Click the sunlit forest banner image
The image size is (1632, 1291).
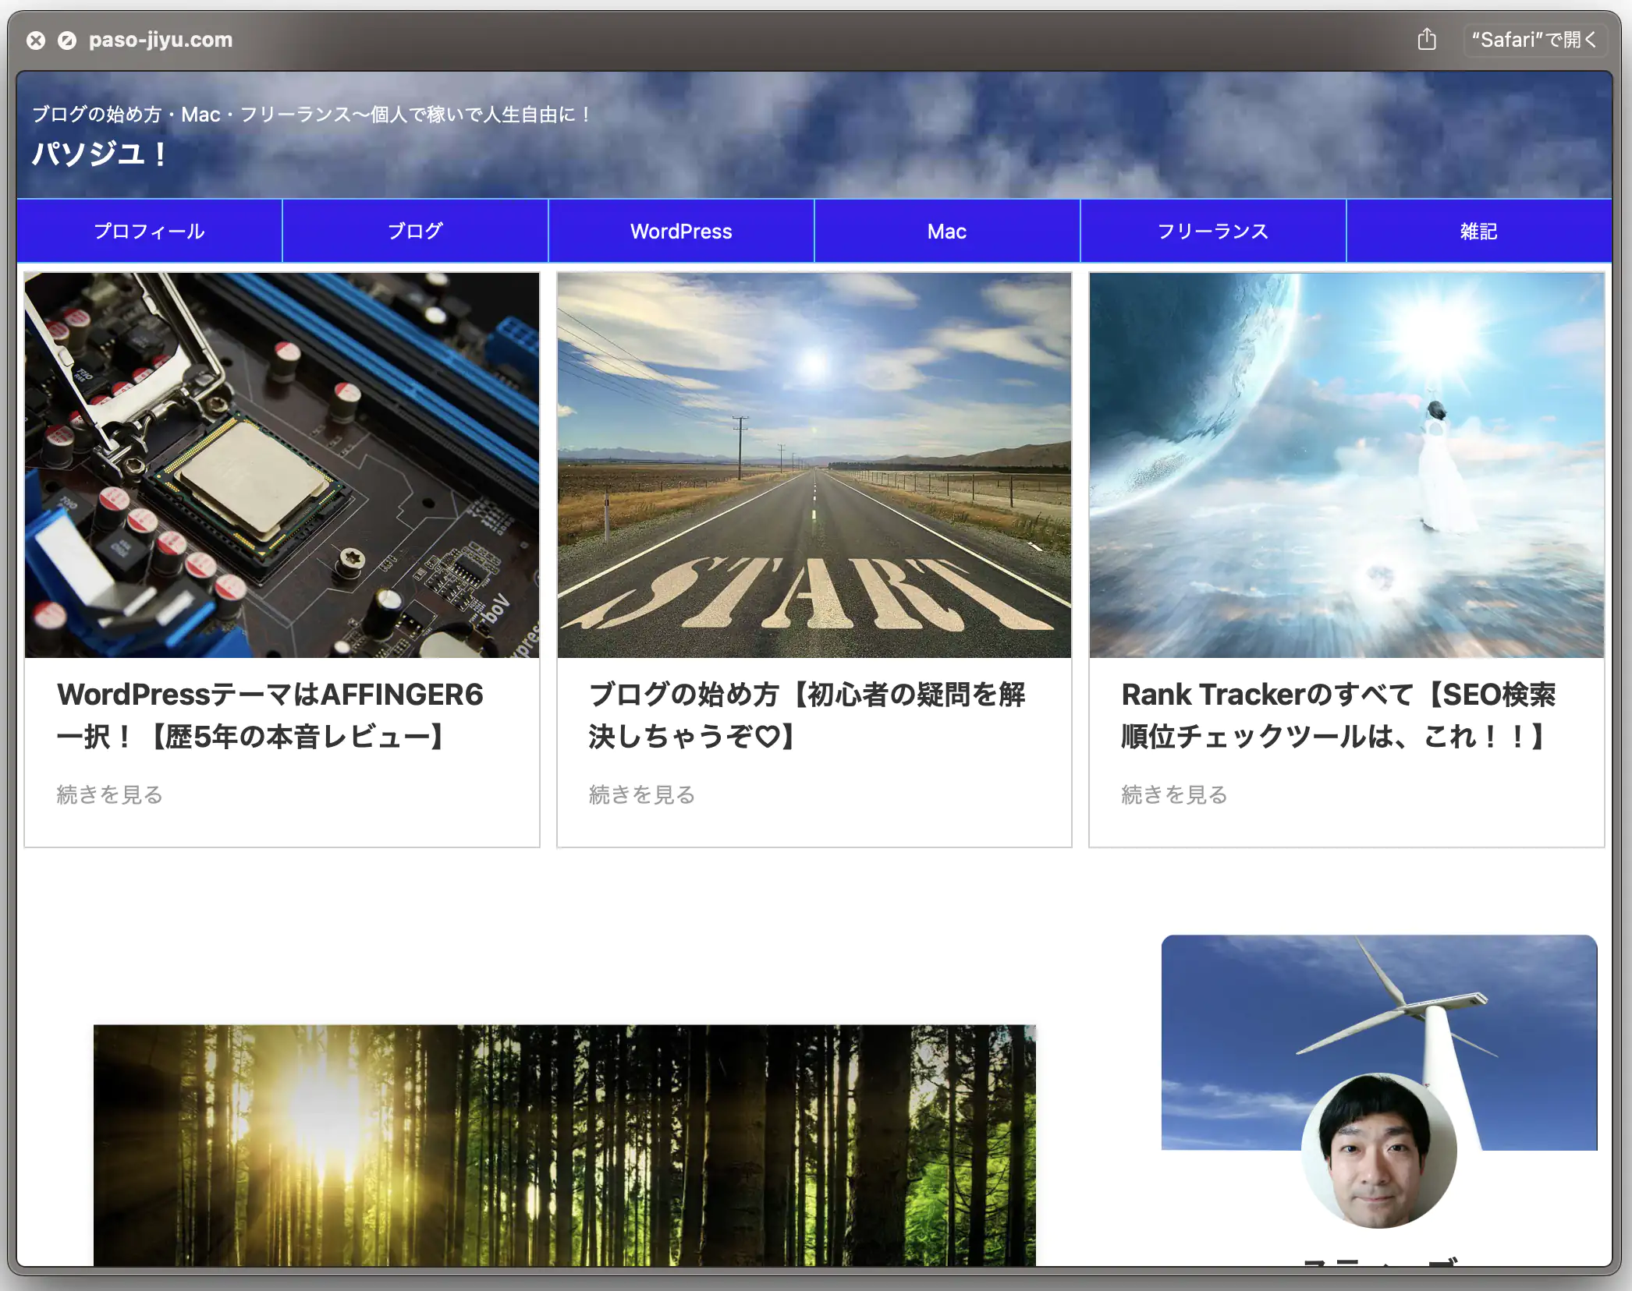point(565,1144)
